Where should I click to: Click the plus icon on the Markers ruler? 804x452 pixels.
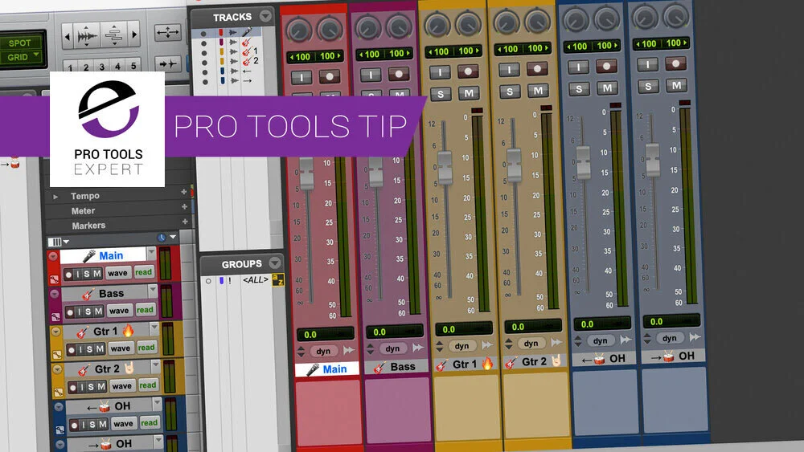click(185, 221)
